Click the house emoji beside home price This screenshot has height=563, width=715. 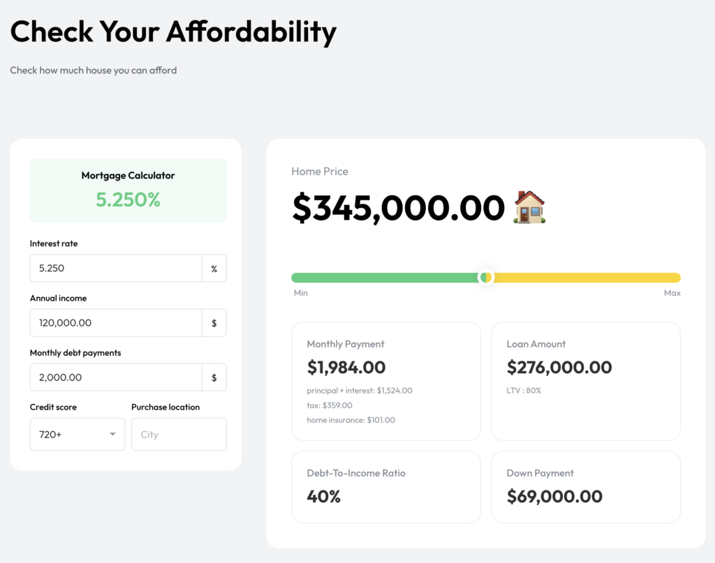click(529, 207)
